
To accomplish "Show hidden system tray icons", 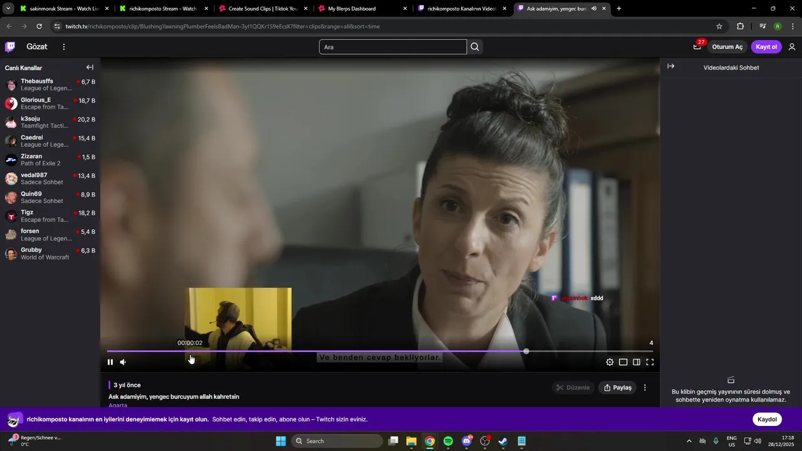I will tap(689, 441).
